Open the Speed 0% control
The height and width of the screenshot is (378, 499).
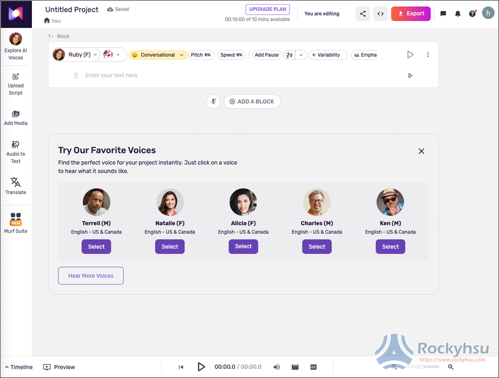click(232, 55)
